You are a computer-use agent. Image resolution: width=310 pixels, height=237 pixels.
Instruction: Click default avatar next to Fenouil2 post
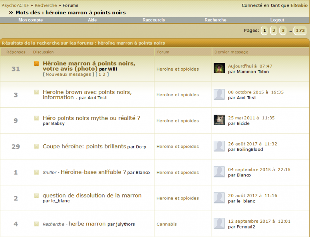tap(219, 224)
